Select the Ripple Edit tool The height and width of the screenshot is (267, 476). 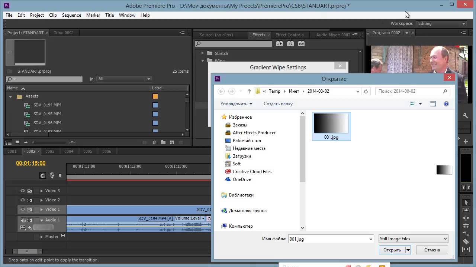[x=466, y=218]
